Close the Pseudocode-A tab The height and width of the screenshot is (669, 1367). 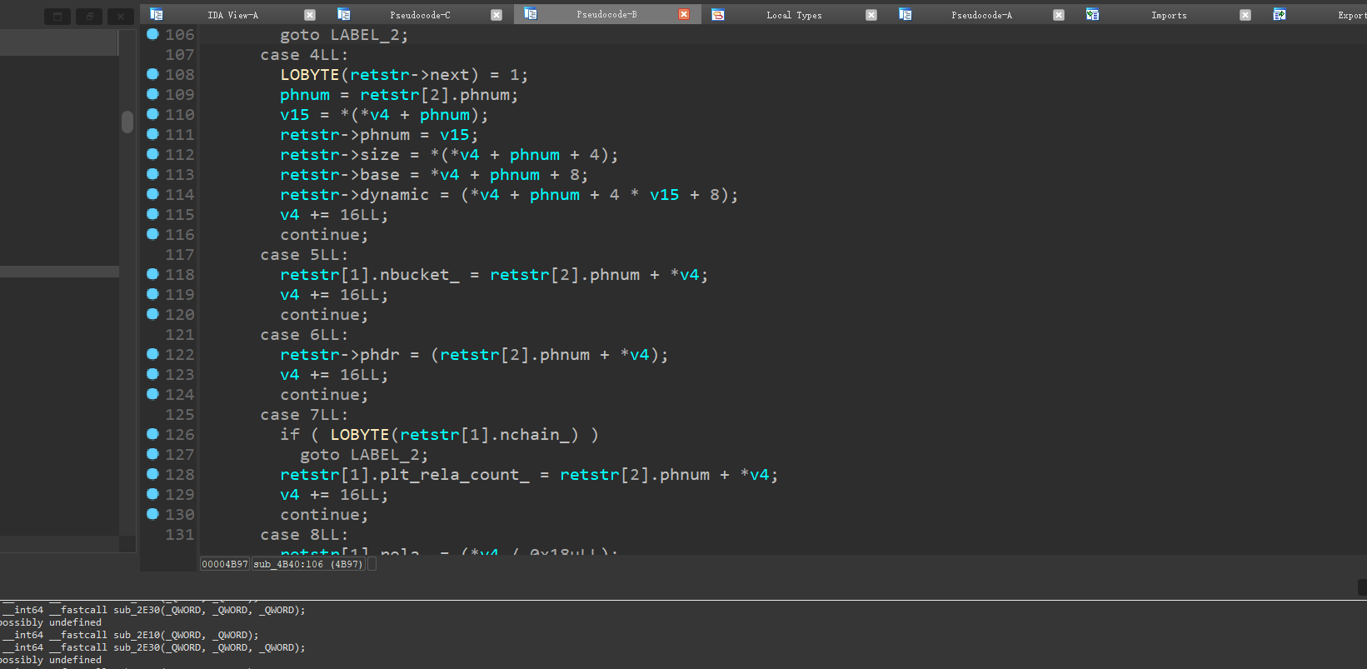coord(1059,15)
